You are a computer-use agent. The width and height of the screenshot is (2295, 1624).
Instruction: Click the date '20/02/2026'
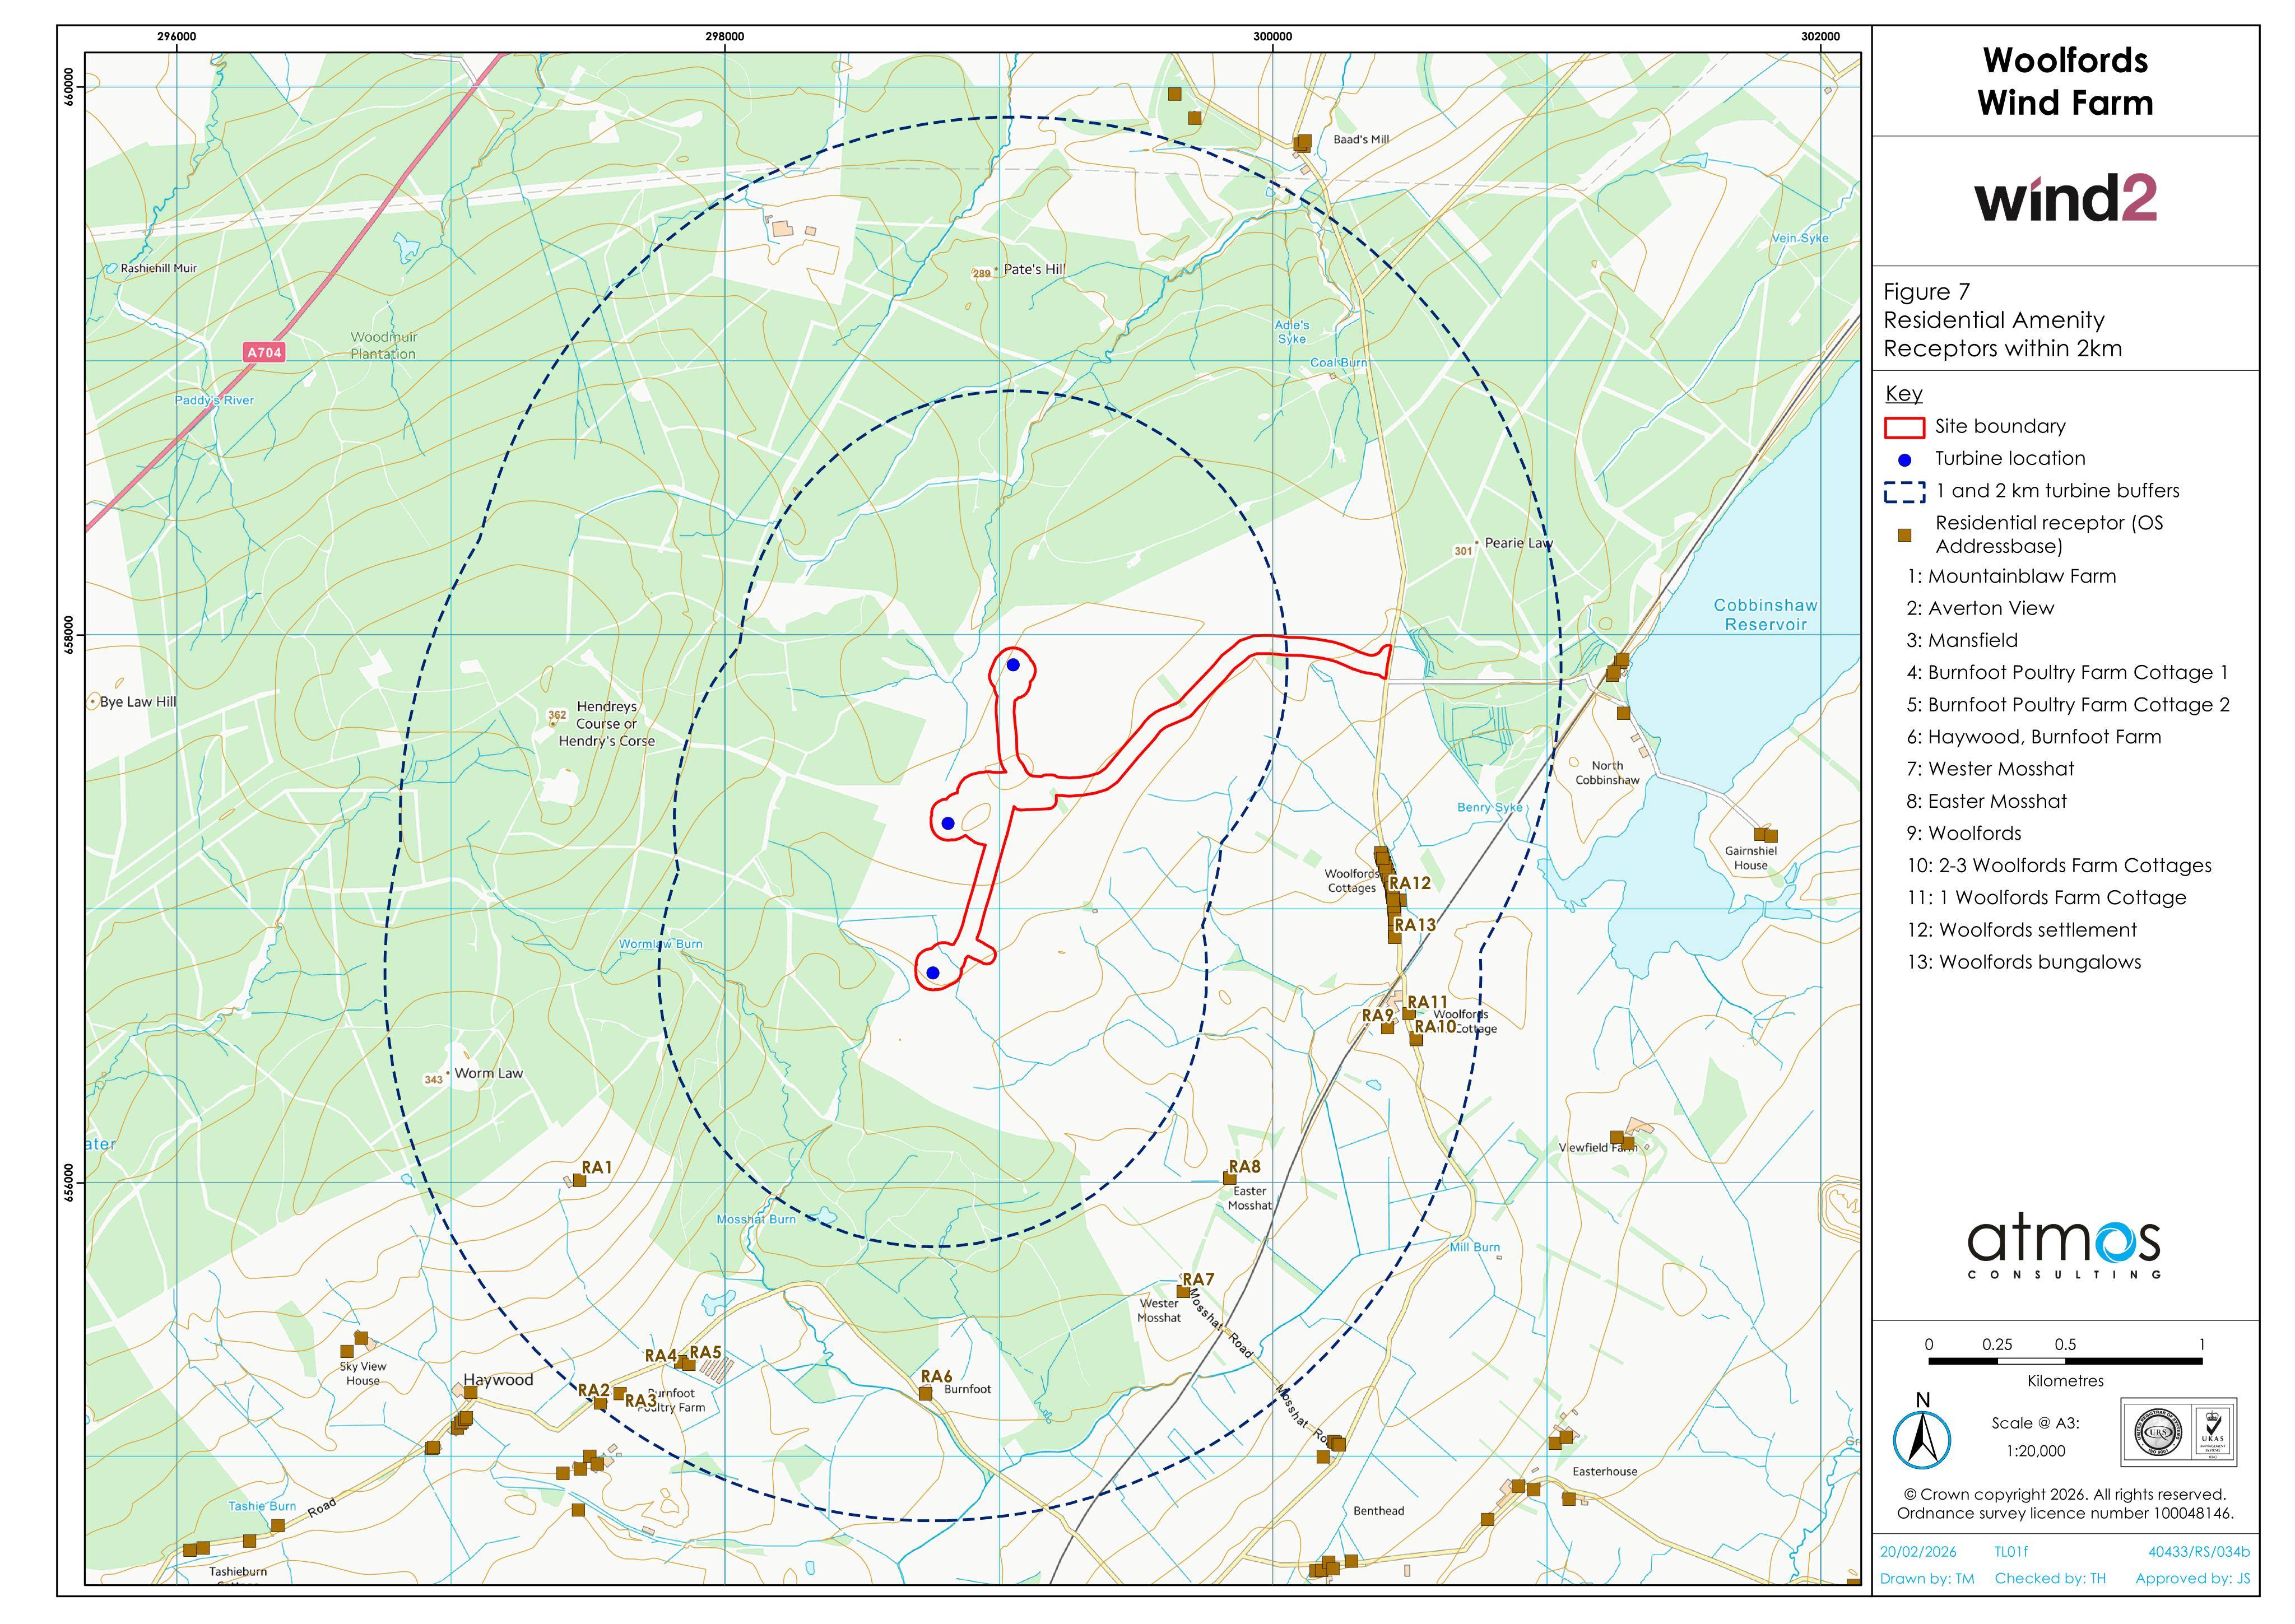pos(1918,1553)
